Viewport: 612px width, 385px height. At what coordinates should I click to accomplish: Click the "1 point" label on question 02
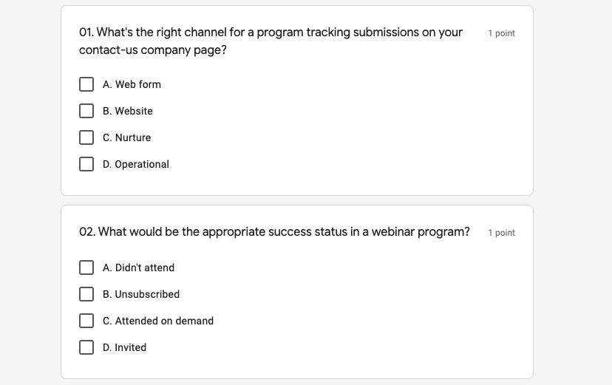click(501, 233)
